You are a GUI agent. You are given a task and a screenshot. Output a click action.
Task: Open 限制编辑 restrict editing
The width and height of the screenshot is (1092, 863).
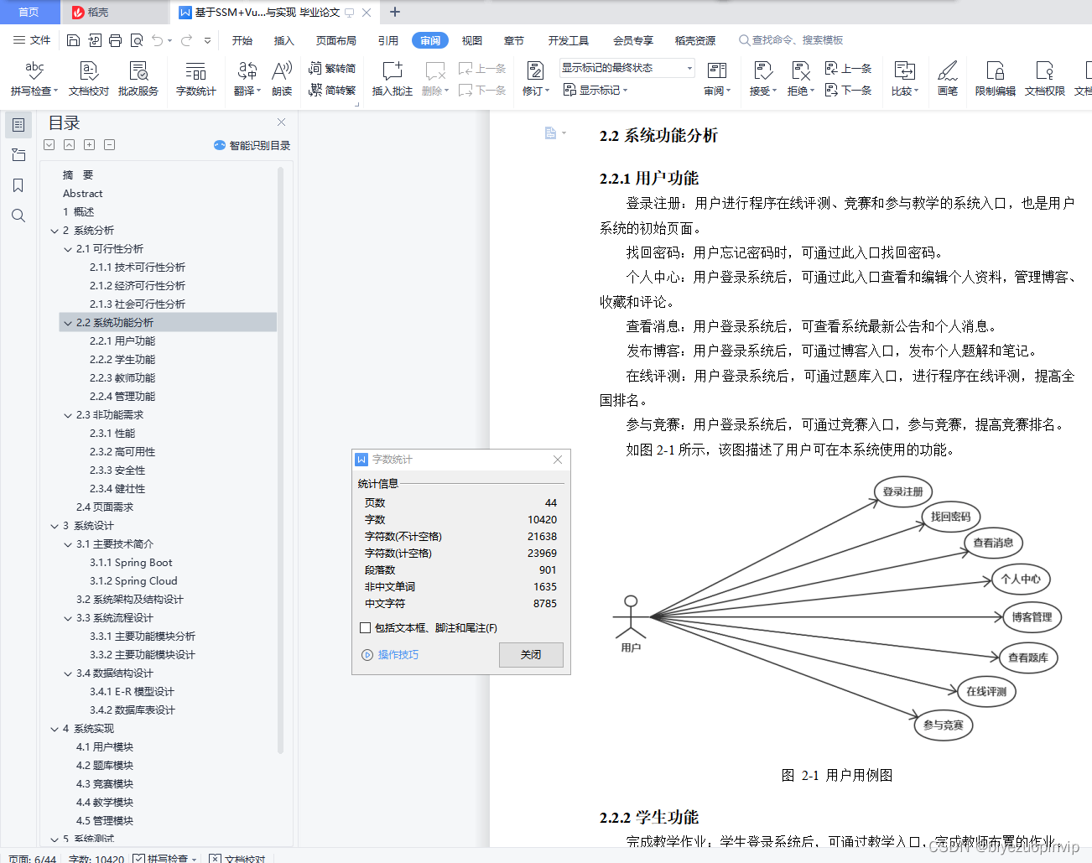[995, 80]
